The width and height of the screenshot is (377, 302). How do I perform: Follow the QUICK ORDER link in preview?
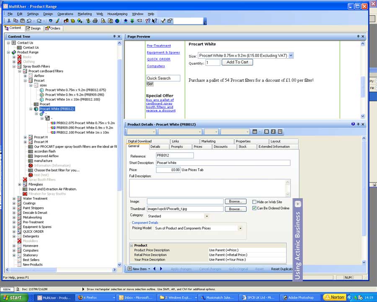pos(158,59)
